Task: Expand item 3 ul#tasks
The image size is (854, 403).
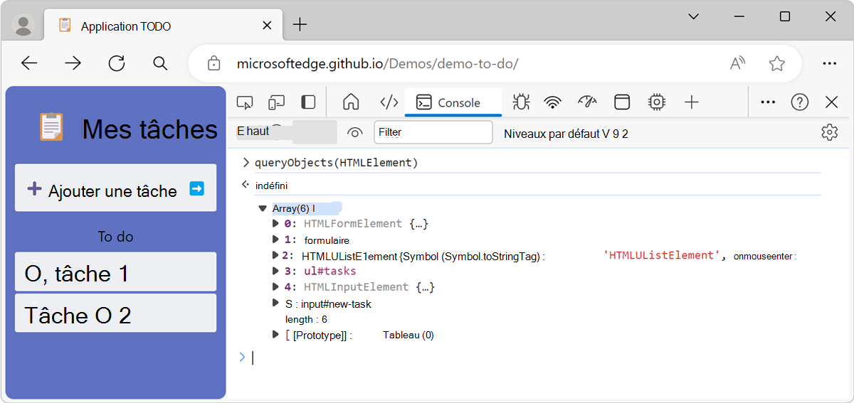Action: 276,271
